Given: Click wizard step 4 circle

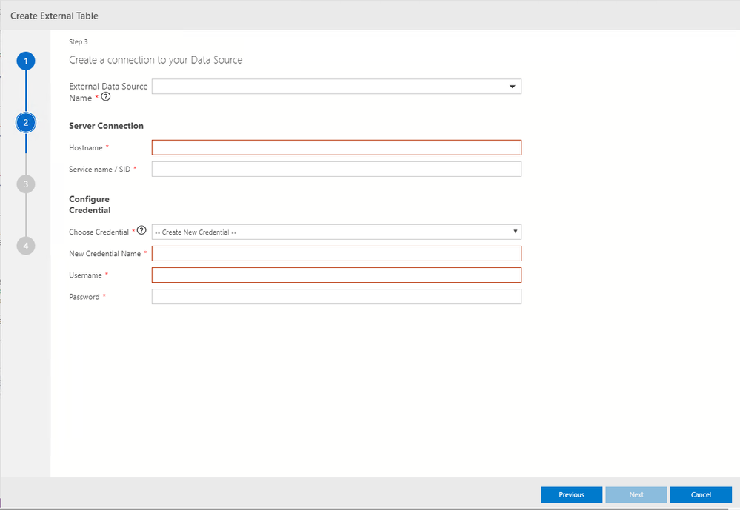Looking at the screenshot, I should (x=26, y=246).
